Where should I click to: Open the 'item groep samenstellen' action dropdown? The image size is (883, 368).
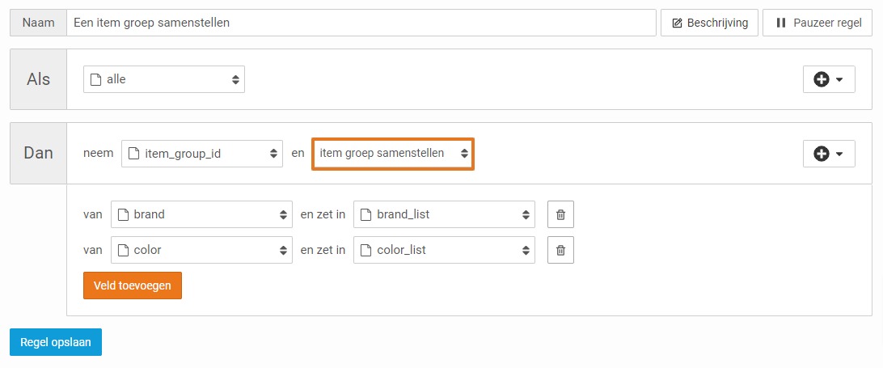[x=392, y=154]
